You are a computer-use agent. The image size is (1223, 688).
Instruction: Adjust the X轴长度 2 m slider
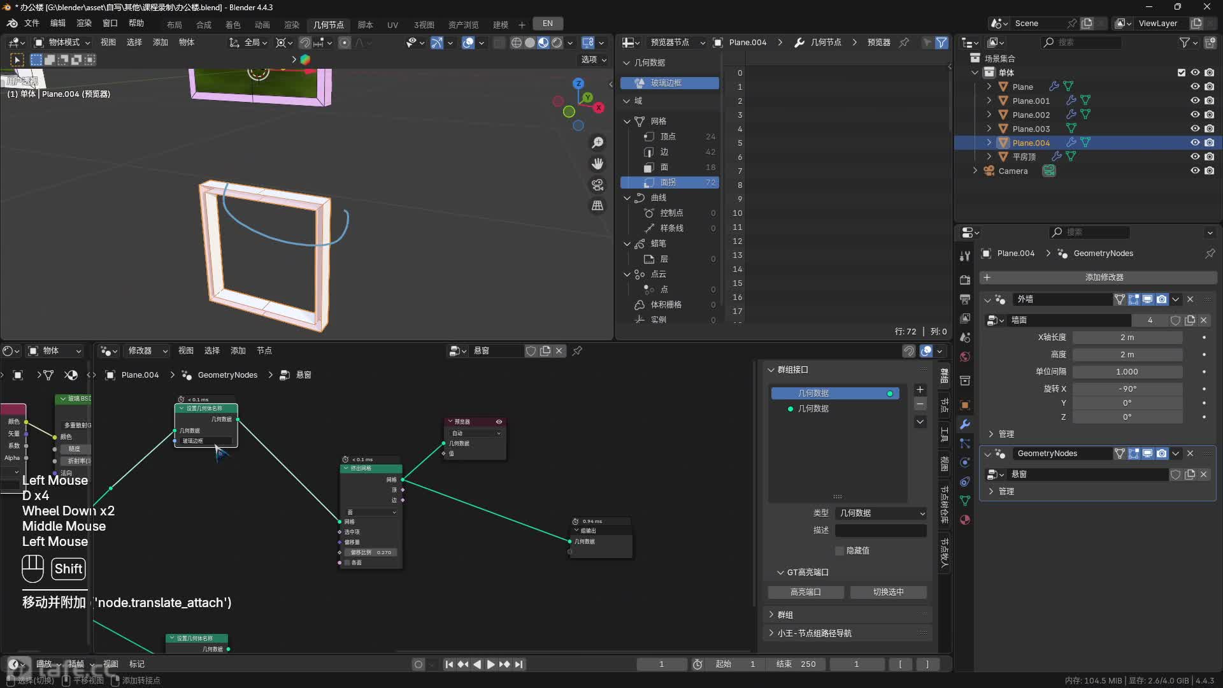click(1127, 338)
